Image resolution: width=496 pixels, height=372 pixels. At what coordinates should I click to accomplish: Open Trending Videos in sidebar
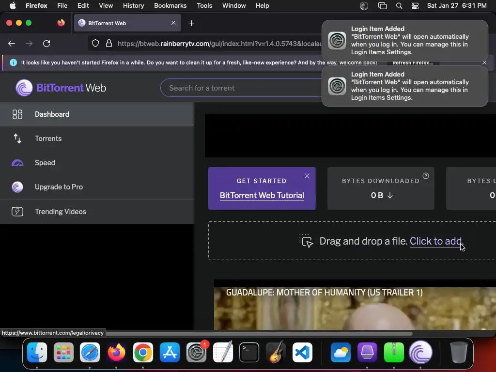97,212
